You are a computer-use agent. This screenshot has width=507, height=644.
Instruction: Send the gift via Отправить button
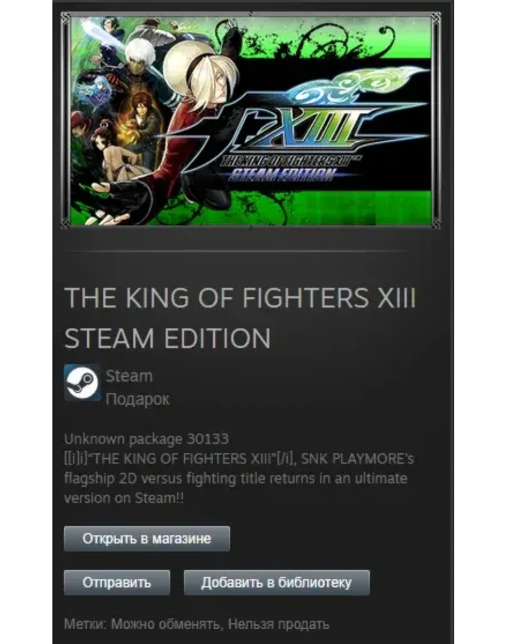click(117, 583)
